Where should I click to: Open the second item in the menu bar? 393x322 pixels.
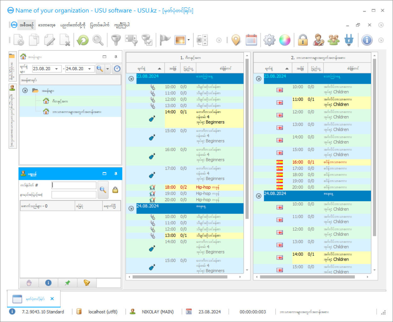coord(47,25)
